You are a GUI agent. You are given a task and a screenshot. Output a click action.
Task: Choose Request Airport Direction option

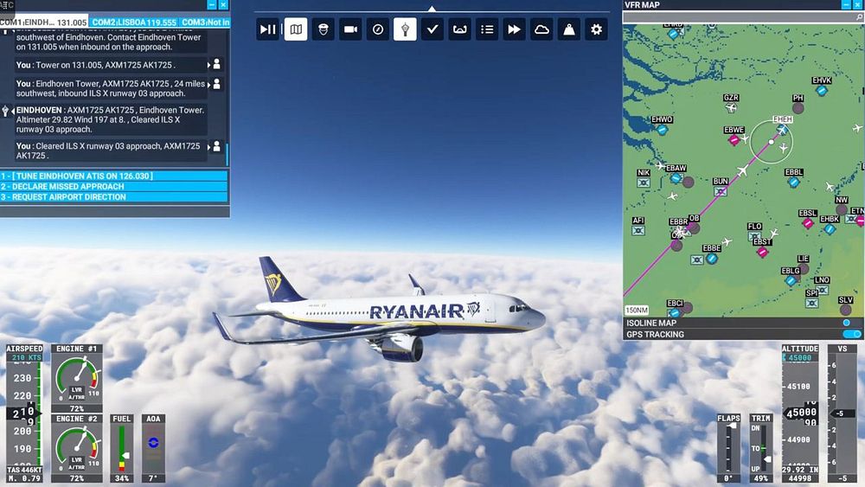point(113,197)
